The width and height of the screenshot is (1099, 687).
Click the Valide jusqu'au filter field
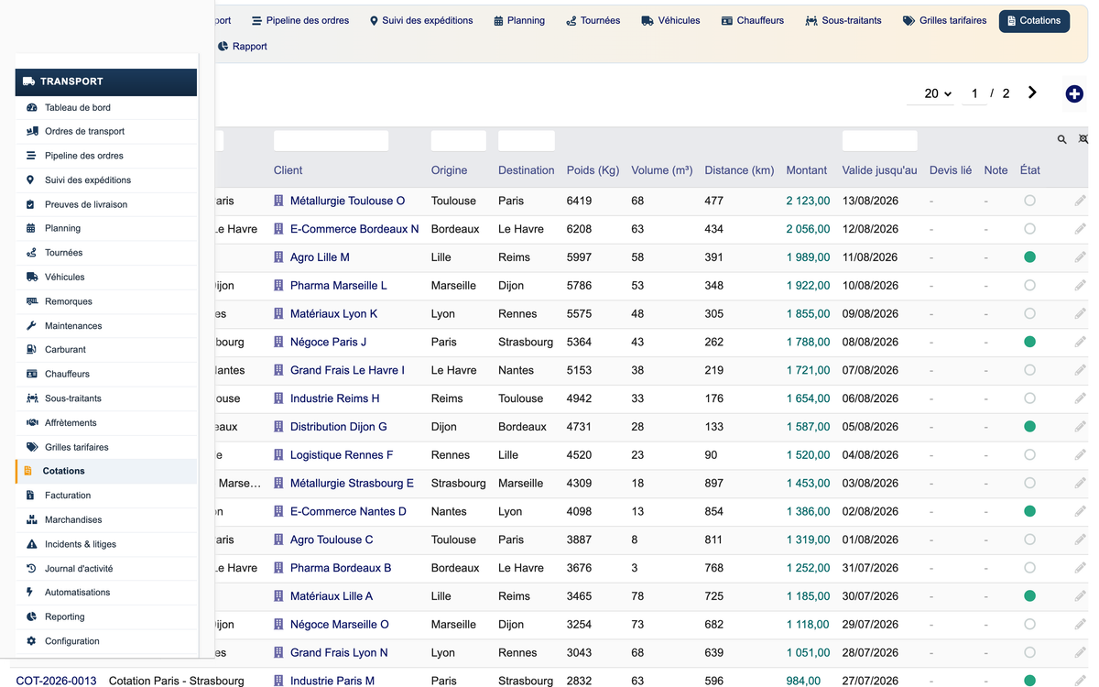[879, 140]
